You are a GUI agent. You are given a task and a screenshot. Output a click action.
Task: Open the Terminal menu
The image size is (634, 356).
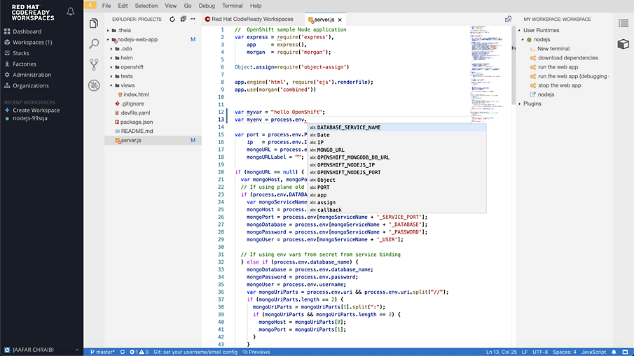232,6
